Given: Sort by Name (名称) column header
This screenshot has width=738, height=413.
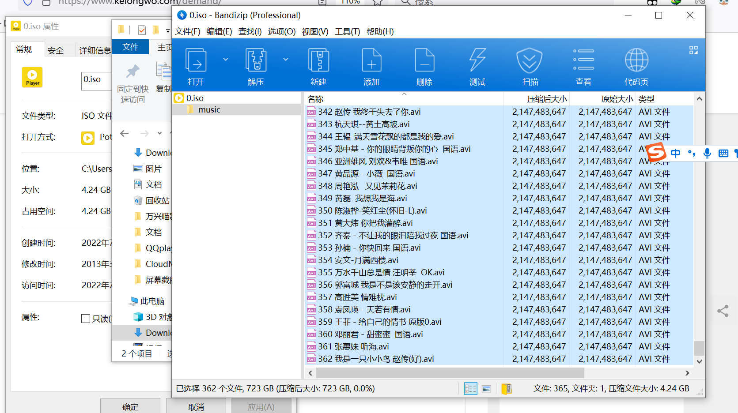Looking at the screenshot, I should pos(404,99).
